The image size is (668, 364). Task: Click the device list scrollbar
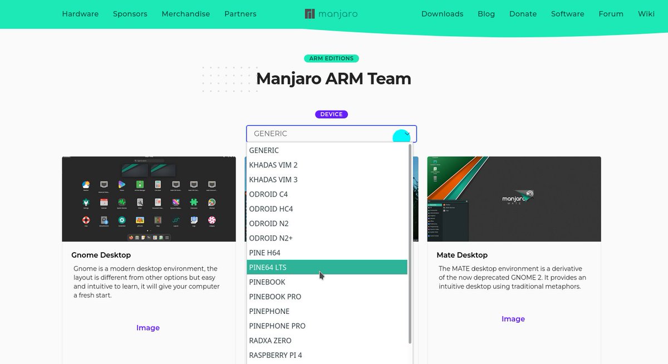pos(410,244)
